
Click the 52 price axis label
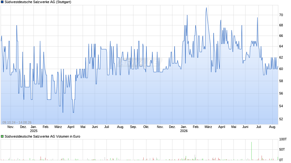pos(281,119)
